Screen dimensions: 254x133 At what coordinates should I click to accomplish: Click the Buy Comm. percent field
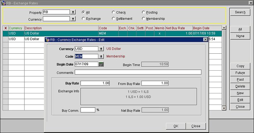[x=88, y=110]
